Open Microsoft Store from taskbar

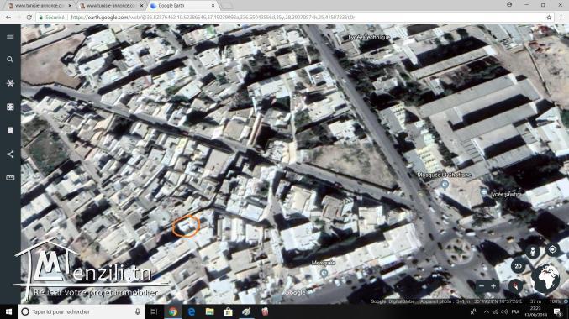228,311
